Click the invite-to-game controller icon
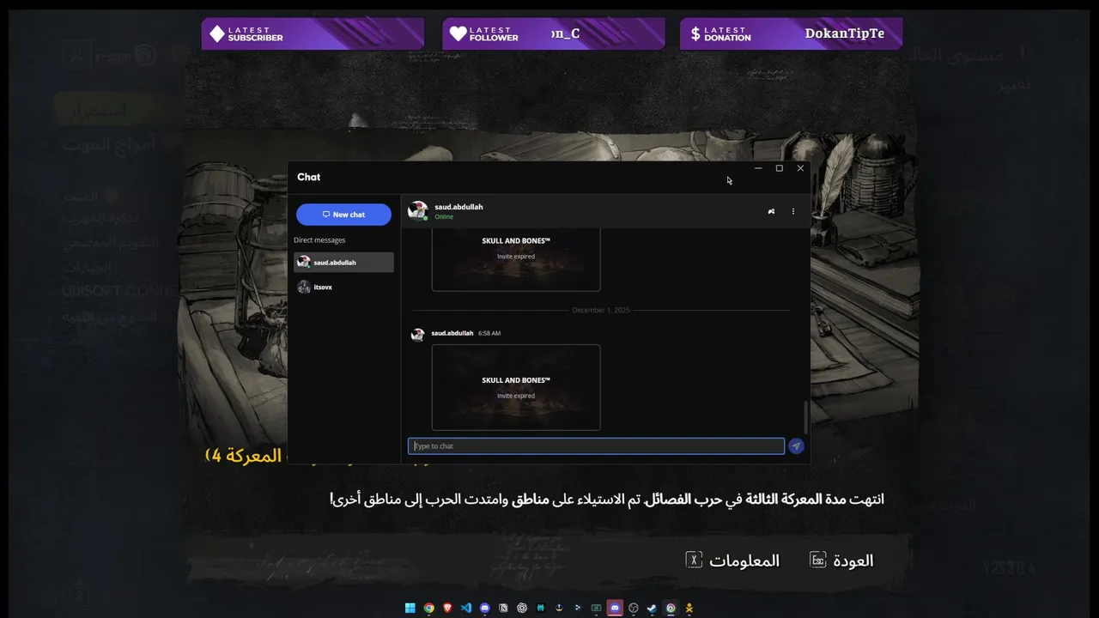 [x=771, y=211]
